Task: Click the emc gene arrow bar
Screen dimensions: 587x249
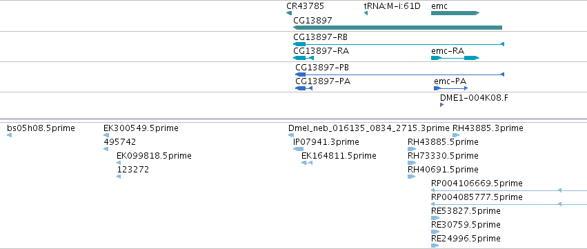Action: pos(455,13)
